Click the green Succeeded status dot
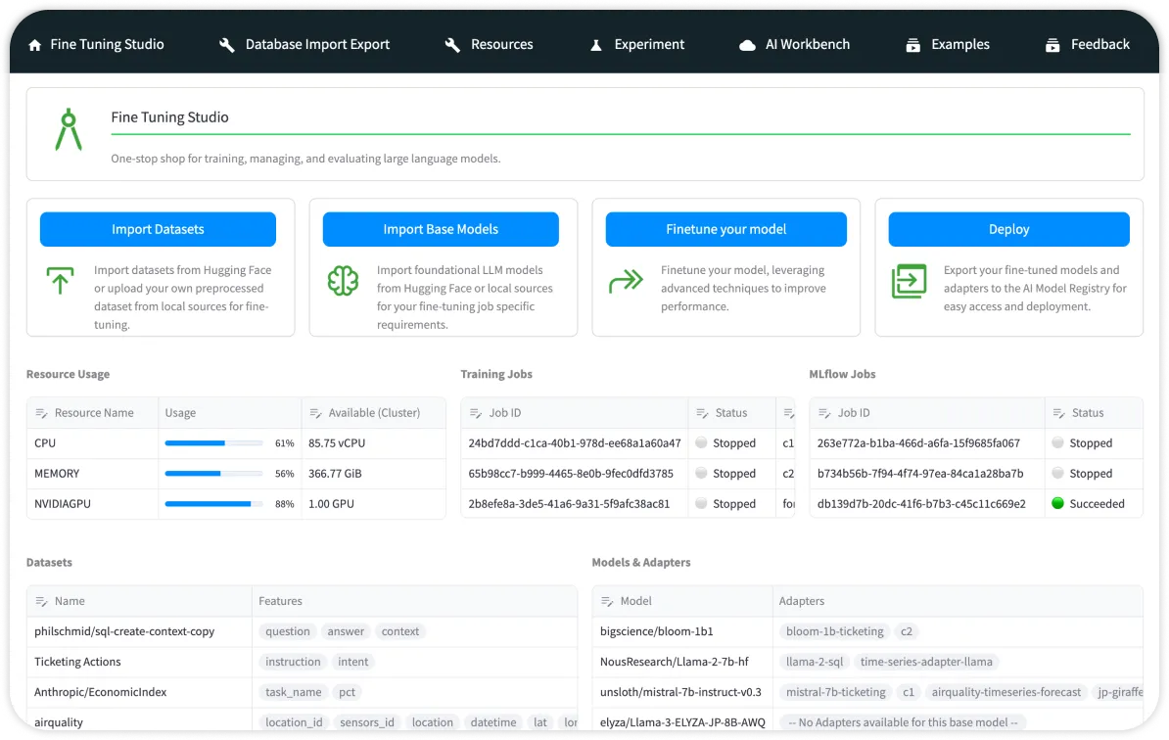Viewport: 1169px width, 740px height. (1057, 504)
